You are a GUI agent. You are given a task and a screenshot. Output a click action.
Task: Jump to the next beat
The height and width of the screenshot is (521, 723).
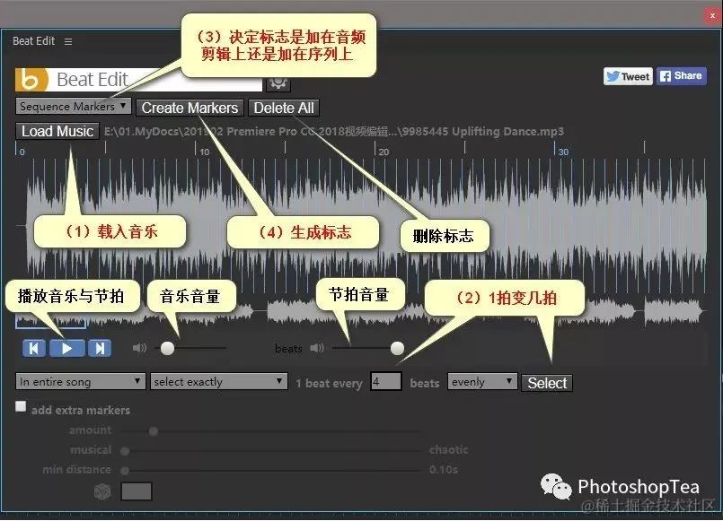(100, 349)
